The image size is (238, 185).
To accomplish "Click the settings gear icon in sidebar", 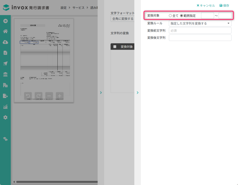I will tap(5, 117).
